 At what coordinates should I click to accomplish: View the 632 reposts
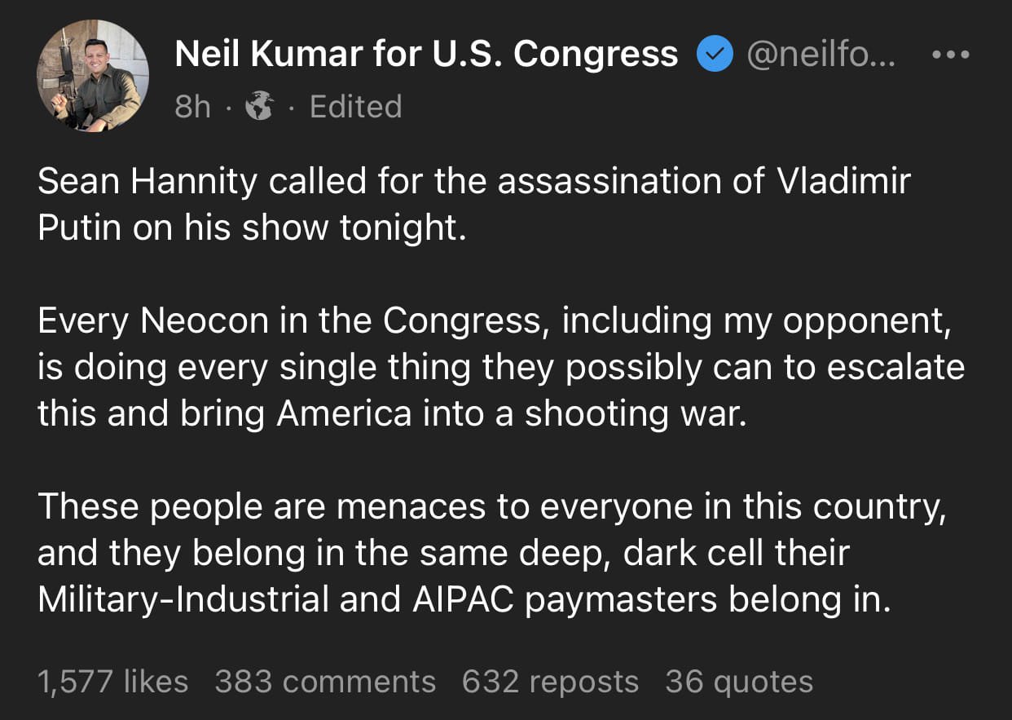[550, 682]
